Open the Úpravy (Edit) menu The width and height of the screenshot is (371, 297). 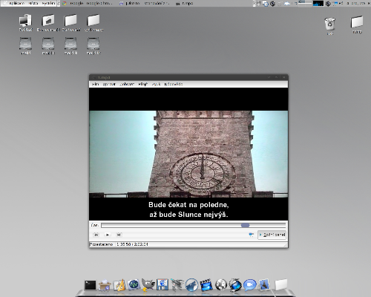click(109, 84)
